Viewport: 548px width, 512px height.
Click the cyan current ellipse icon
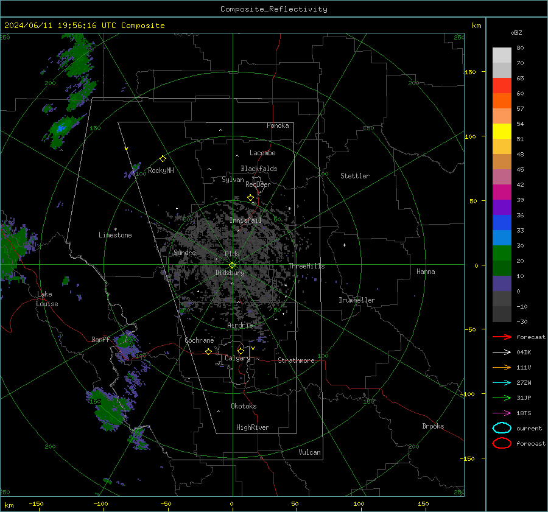coord(502,428)
